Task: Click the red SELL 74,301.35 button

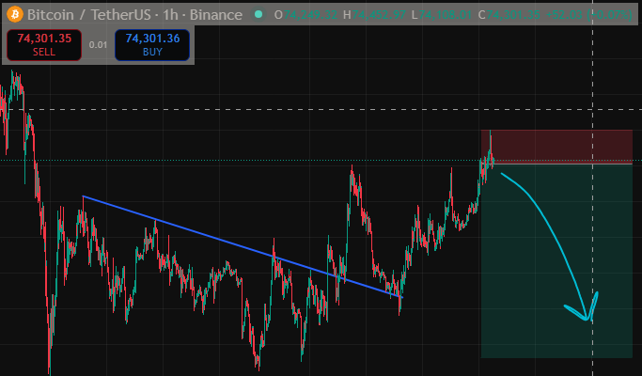Action: click(x=44, y=45)
